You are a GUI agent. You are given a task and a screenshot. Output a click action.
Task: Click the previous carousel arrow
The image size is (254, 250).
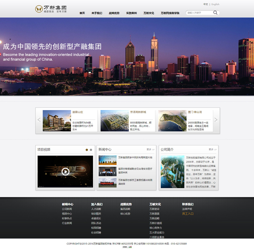tap(39, 119)
